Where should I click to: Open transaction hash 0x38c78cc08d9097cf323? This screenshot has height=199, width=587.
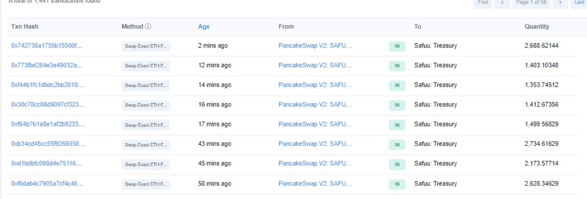(47, 105)
